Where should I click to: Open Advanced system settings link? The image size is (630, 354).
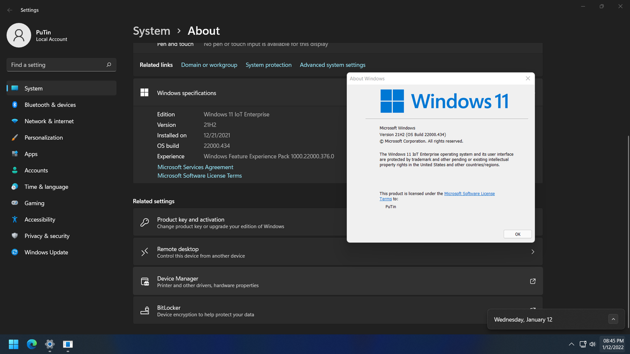[x=332, y=65]
